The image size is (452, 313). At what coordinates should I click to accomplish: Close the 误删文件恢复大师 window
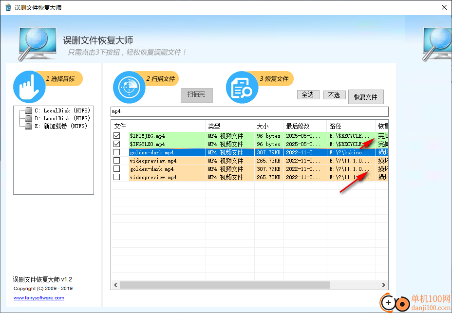[x=444, y=7]
